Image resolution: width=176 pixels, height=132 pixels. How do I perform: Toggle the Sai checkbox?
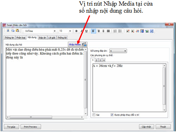tap(94, 115)
